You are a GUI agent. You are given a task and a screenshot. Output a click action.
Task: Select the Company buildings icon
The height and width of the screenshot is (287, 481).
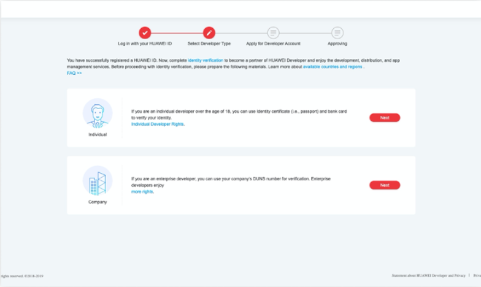point(98,181)
